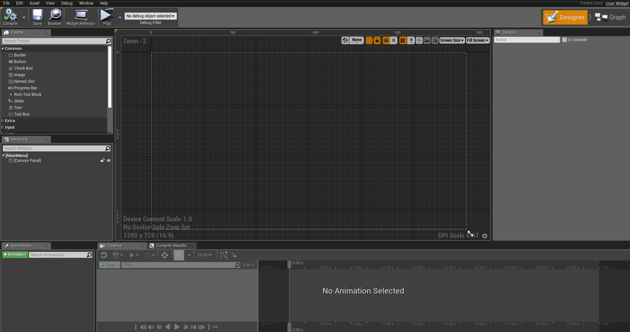Screen dimensions: 630x332
Task: Toggle widget outlines dashed-square button
Action: pyautogui.click(x=369, y=40)
